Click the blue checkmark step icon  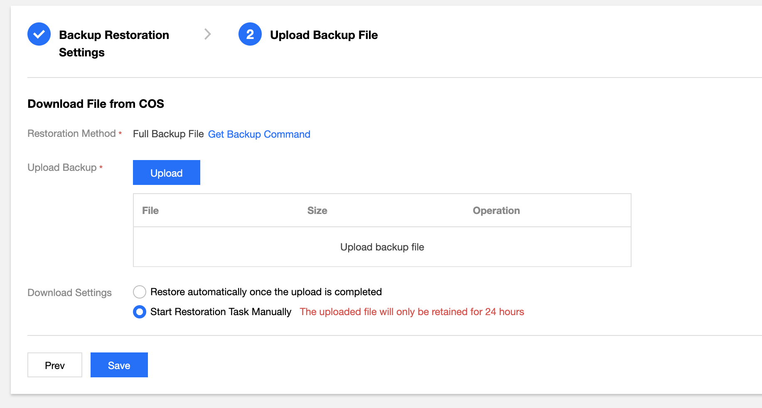tap(39, 34)
